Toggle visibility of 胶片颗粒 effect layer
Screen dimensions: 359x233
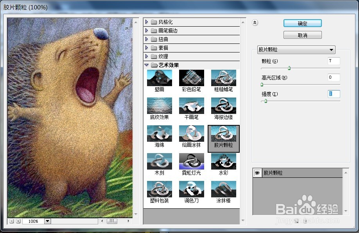coord(257,173)
